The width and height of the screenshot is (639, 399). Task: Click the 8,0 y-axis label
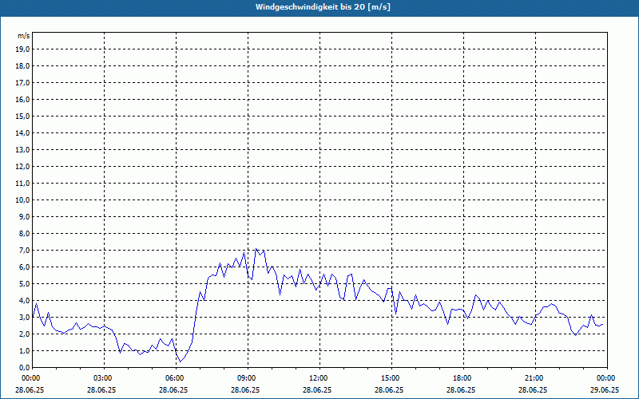[x=24, y=233]
